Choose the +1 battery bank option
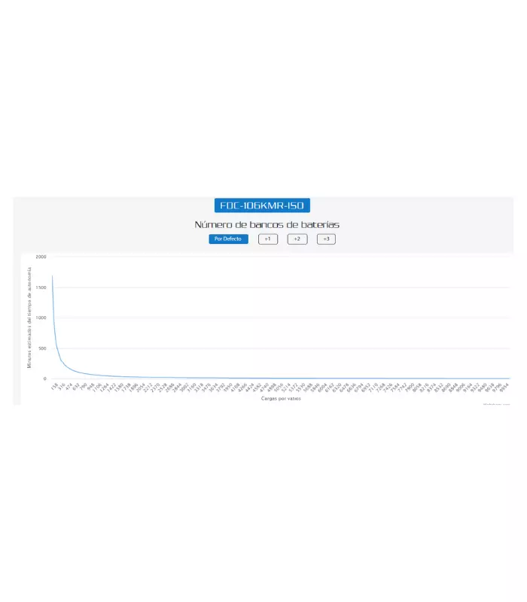This screenshot has width=527, height=602. (x=268, y=239)
